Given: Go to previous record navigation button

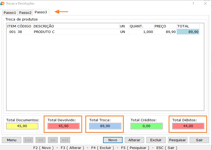Looking at the screenshot, I should [x=41, y=140].
